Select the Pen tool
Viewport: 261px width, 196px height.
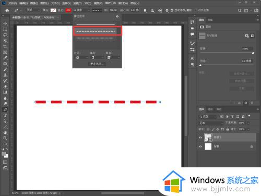[5, 109]
